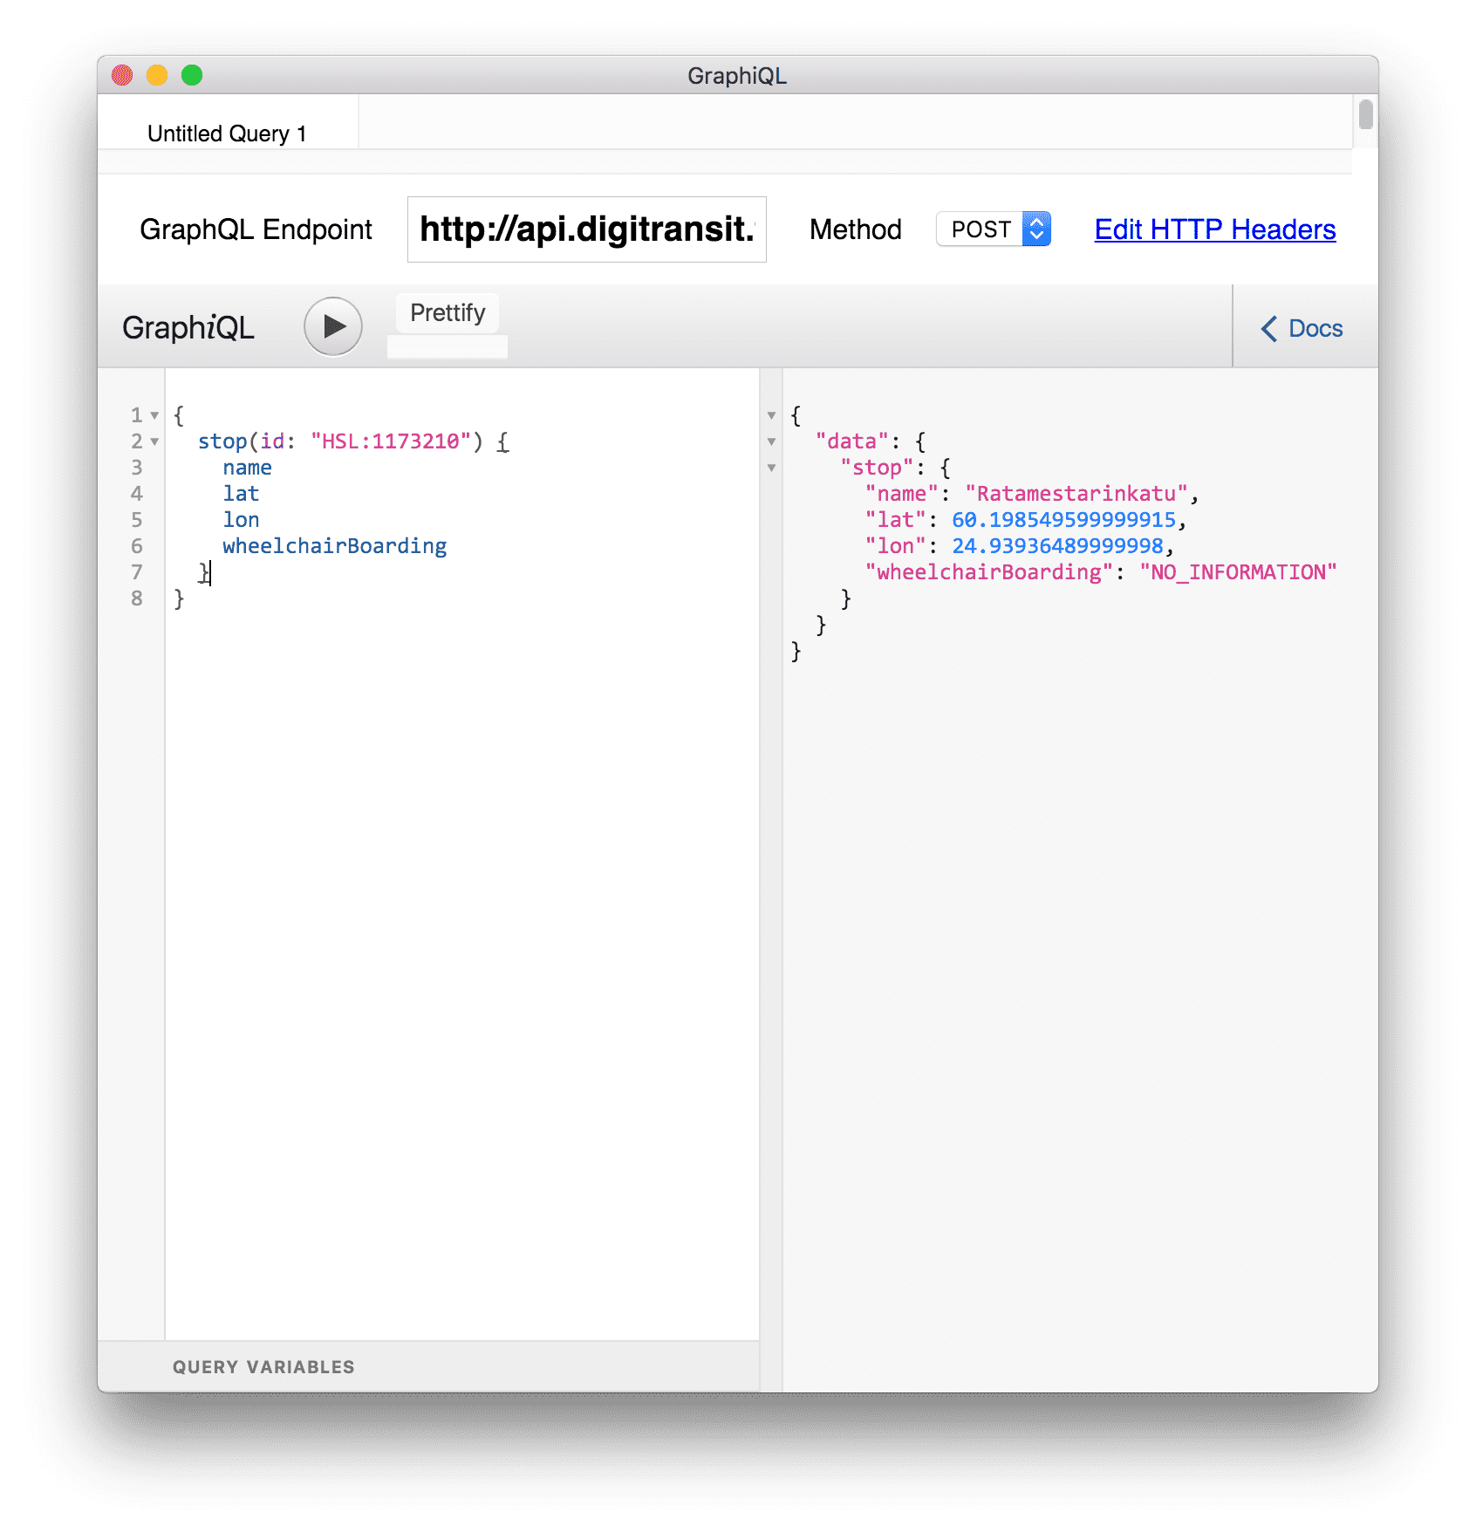
Task: Click the Prettify button
Action: point(448,312)
